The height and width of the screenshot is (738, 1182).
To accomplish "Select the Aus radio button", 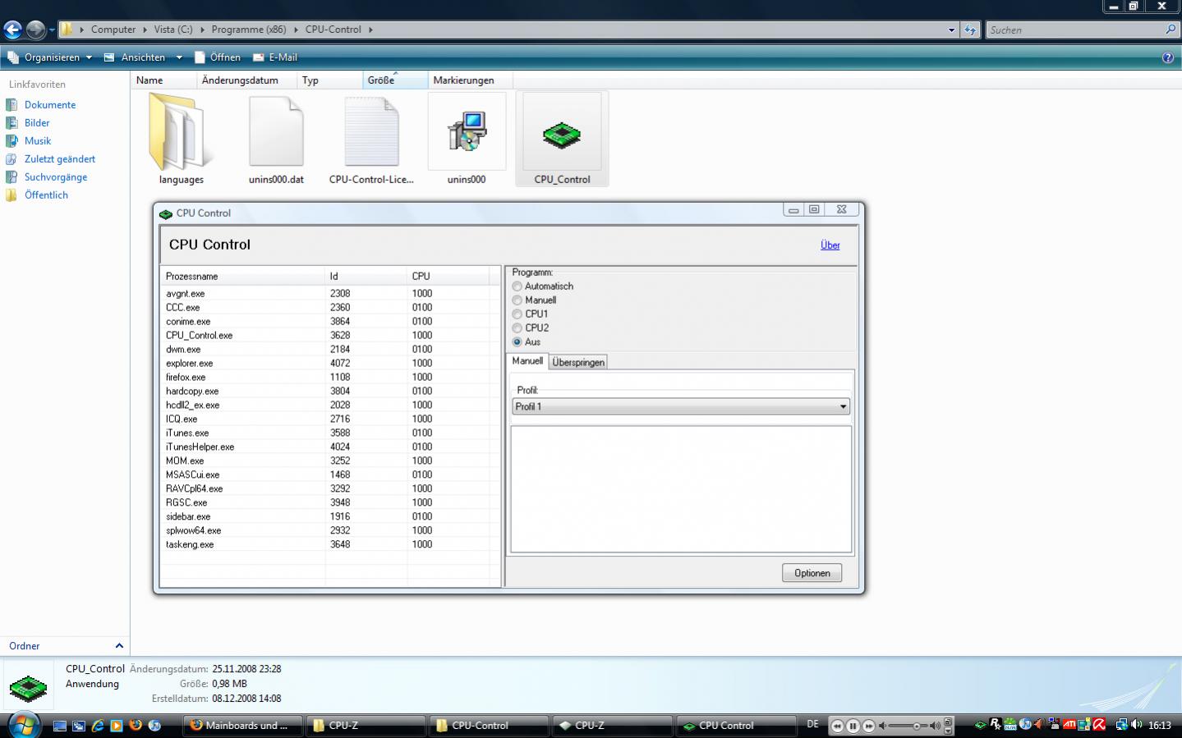I will tap(517, 342).
